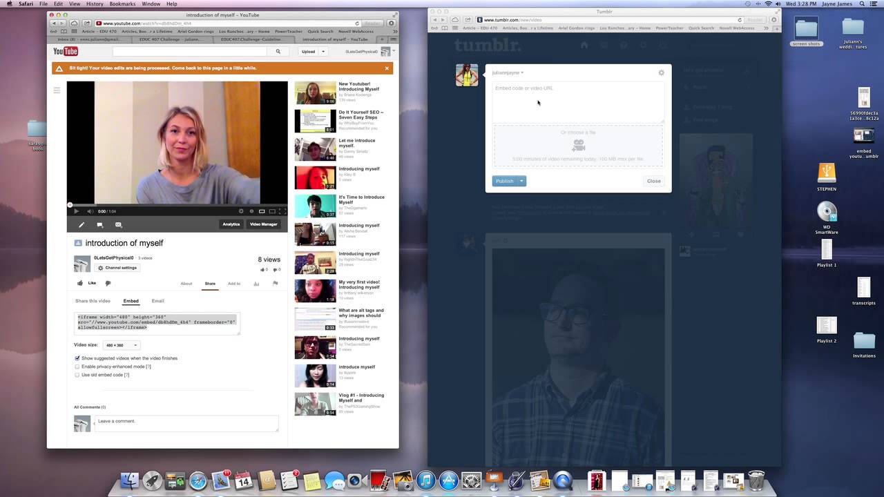The image size is (884, 497).
Task: Flag the video with the report icon
Action: click(275, 283)
